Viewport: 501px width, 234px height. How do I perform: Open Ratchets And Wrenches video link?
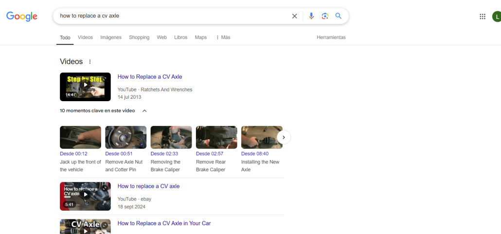[x=150, y=77]
